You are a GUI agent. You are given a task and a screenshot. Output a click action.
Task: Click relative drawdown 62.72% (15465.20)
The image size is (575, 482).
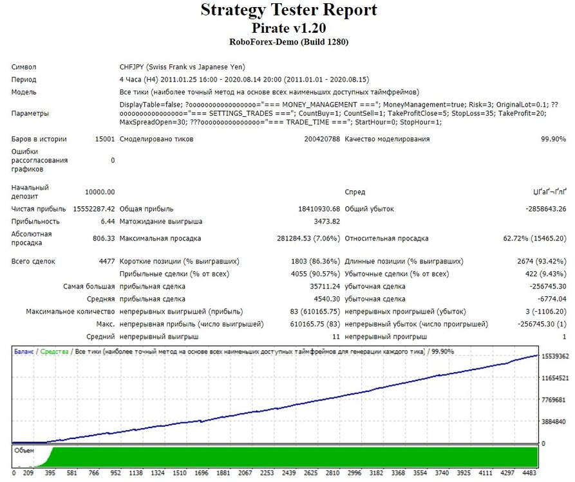[534, 238]
